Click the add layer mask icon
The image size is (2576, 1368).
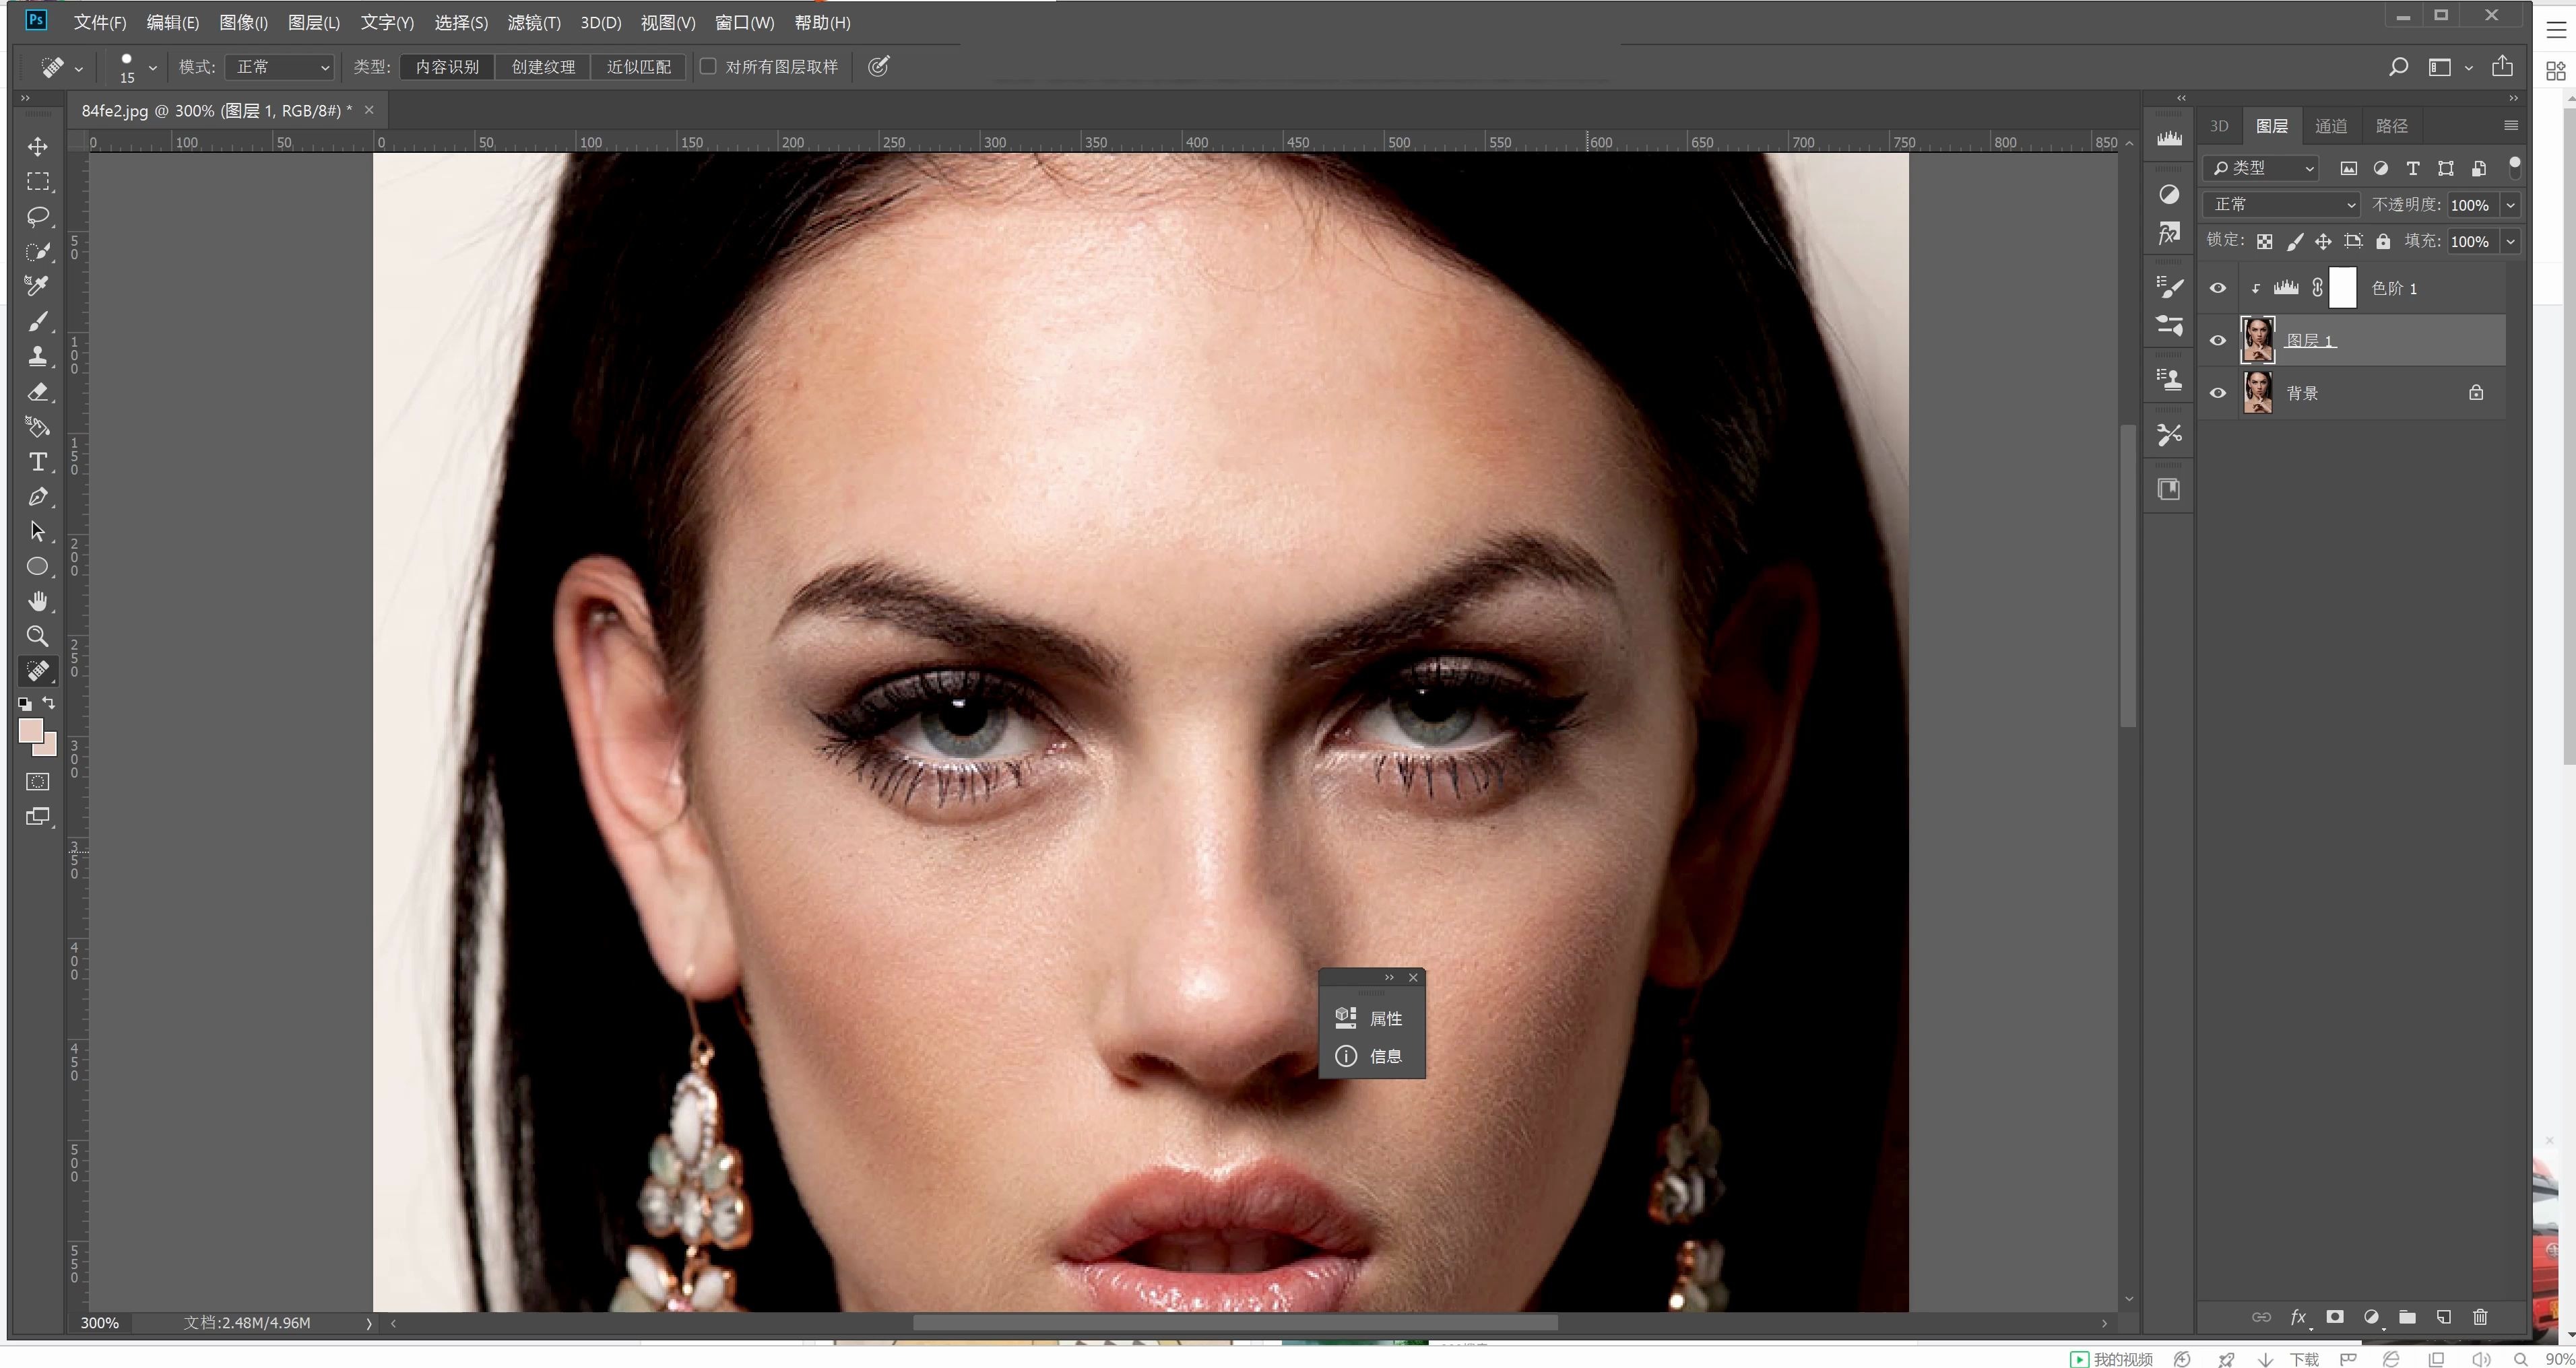(2335, 1317)
